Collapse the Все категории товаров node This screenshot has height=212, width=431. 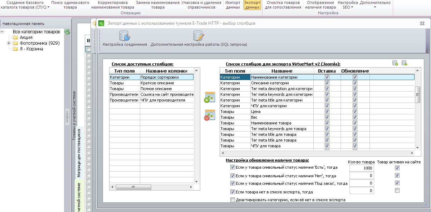pyautogui.click(x=2, y=32)
